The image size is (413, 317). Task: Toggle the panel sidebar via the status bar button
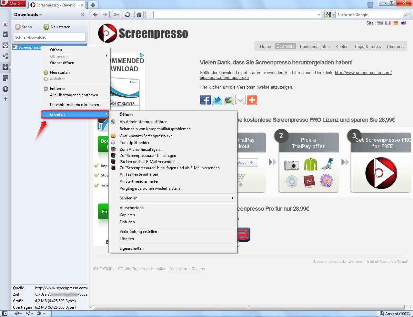tap(5, 313)
